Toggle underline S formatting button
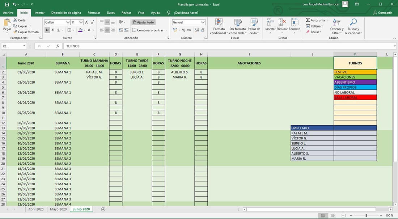398x219 pixels. 58,30
